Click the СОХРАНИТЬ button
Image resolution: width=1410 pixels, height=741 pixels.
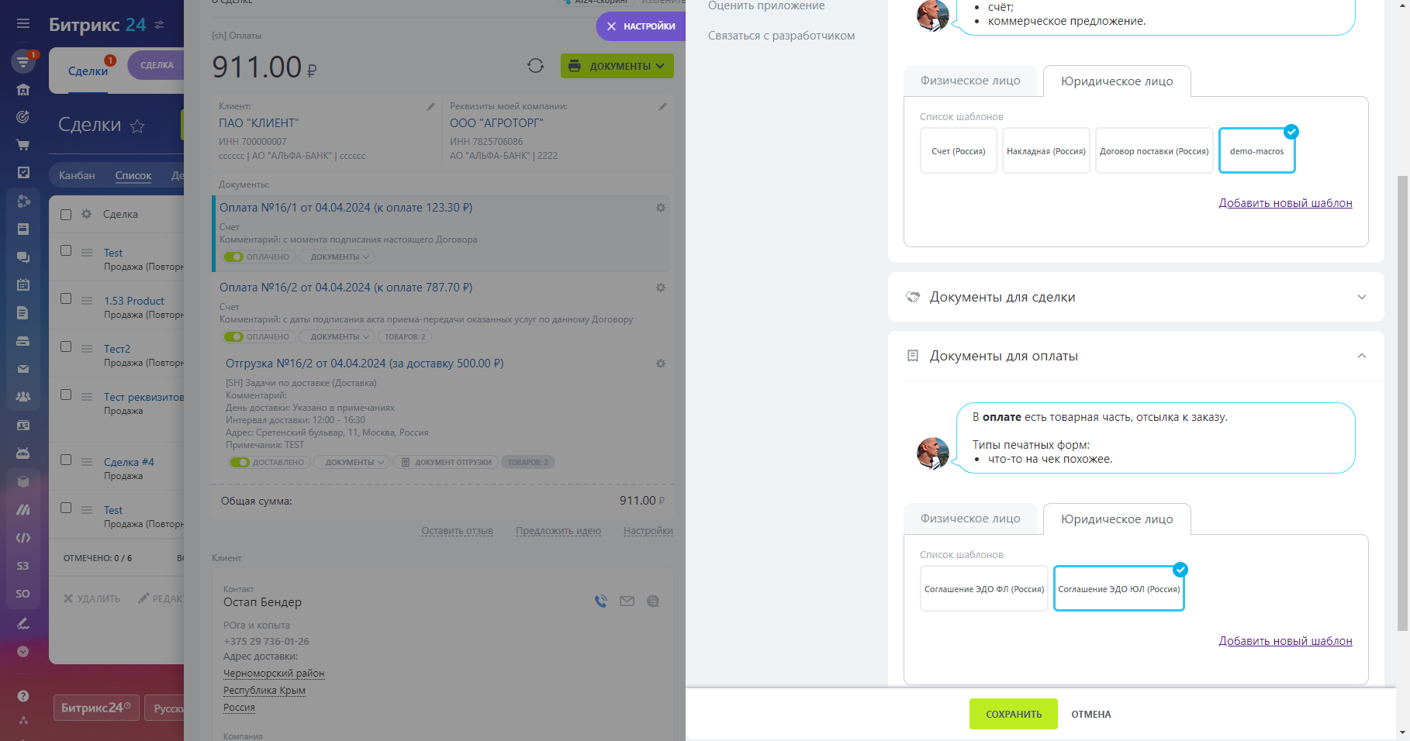click(1014, 714)
